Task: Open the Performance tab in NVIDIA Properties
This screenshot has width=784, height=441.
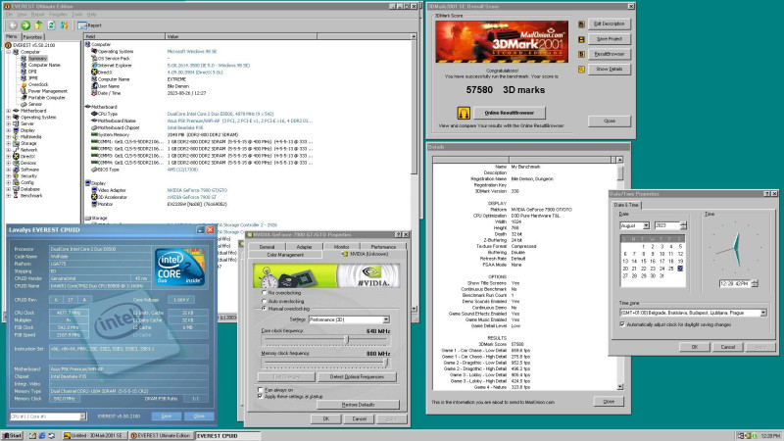Action: (383, 247)
